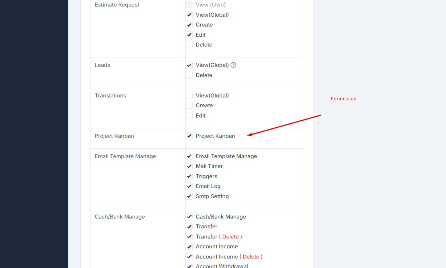Uncheck the Transfer ( Delete ) checkbox

point(189,237)
